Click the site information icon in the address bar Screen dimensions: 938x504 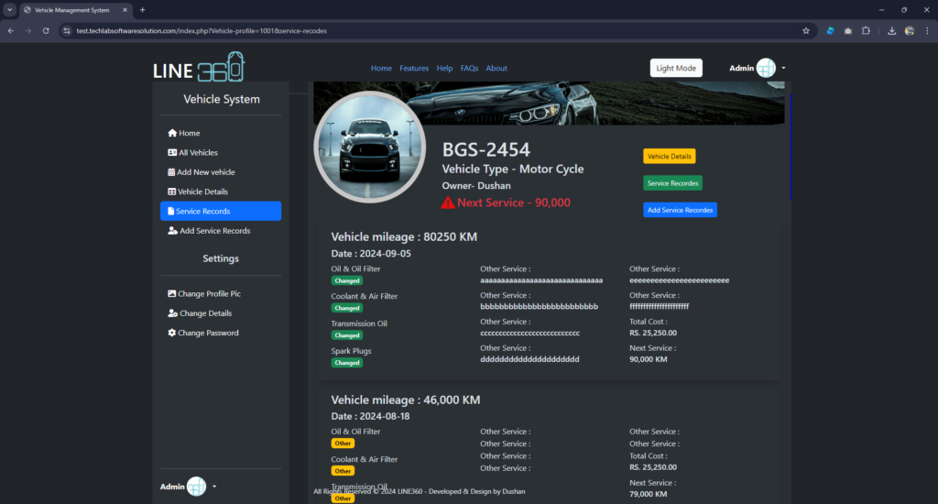66,30
